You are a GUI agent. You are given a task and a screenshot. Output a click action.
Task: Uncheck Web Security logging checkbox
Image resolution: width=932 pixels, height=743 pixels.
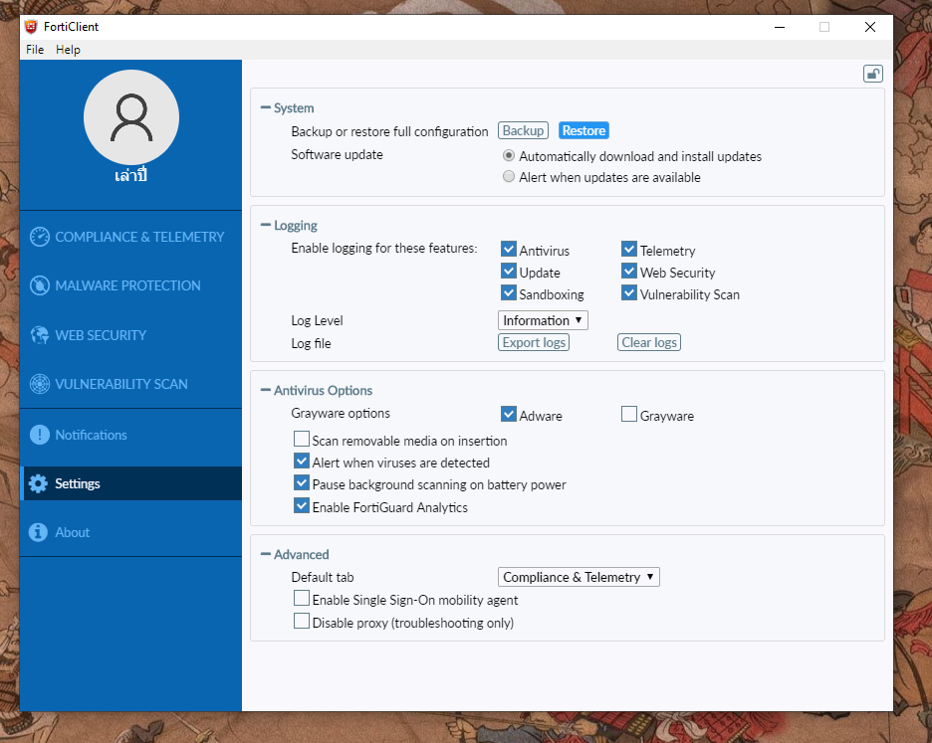coord(629,271)
